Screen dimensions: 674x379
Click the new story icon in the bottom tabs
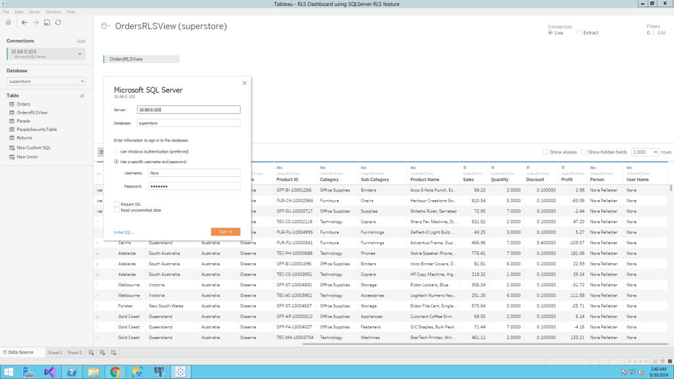[x=114, y=353]
